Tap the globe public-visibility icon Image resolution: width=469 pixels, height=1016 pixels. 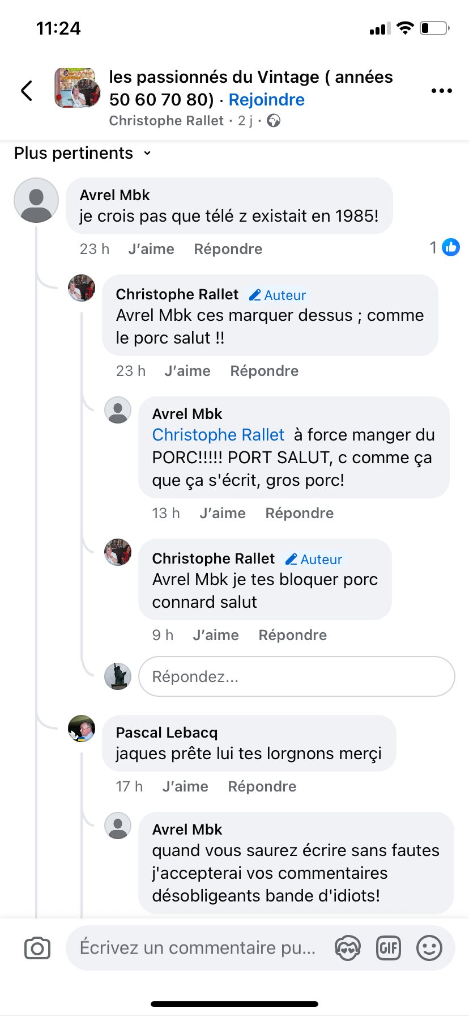pos(274,121)
